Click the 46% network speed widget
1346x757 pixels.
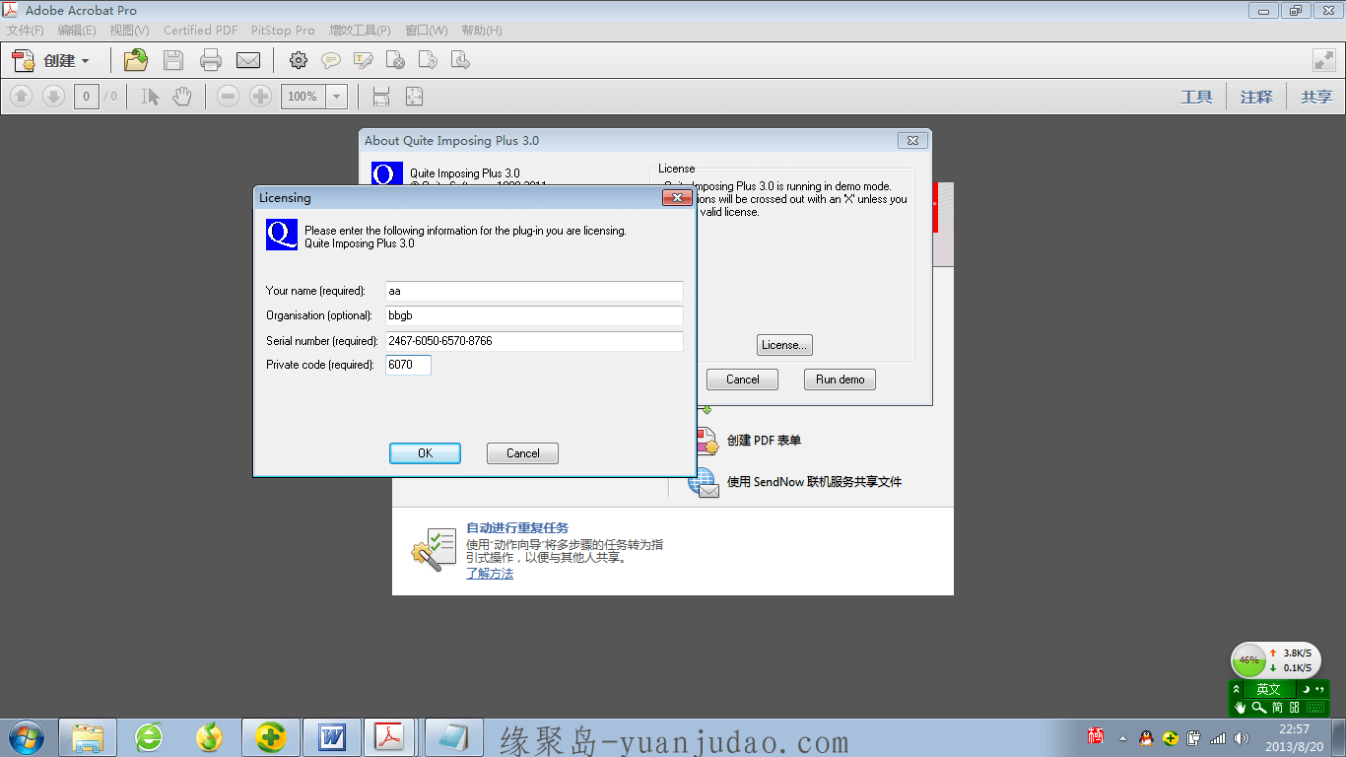tap(1249, 659)
